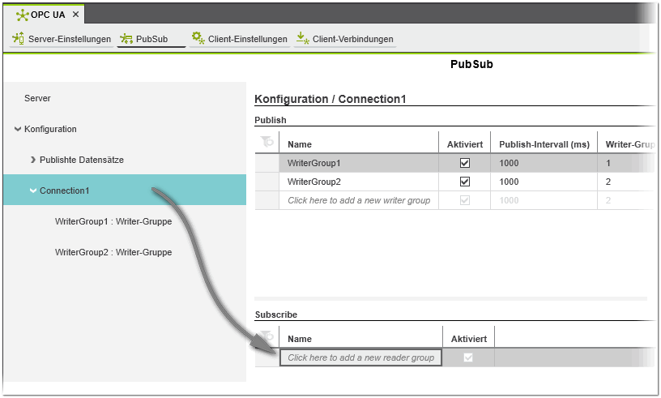
Task: Toggle Aktiviert checkbox in new reader group row
Action: [x=467, y=357]
